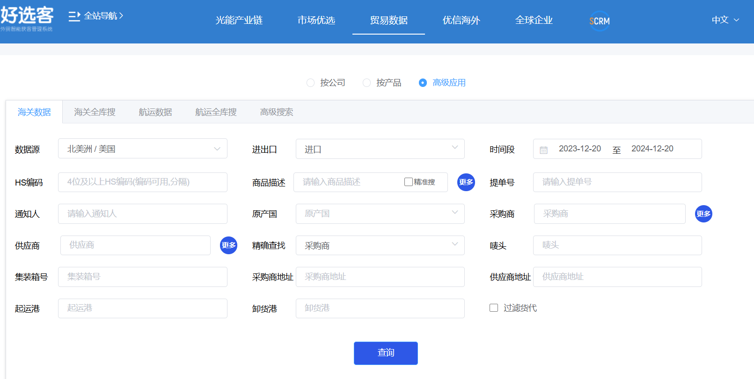Screen dimensions: 754x379
Task: Expand the 原产国 dropdown
Action: [x=380, y=214]
